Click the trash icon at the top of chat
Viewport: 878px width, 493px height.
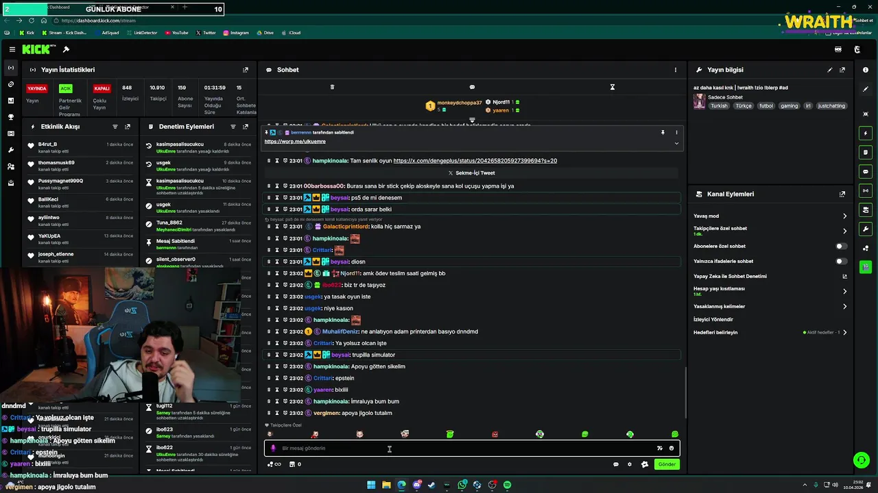point(332,87)
